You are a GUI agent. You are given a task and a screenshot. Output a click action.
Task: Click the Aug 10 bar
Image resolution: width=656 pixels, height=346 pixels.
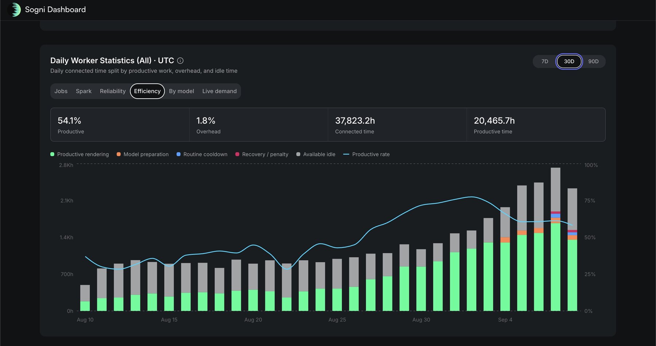(x=85, y=298)
